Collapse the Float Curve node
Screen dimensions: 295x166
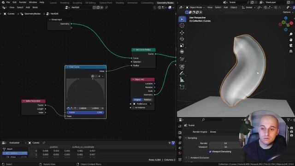click(x=67, y=67)
